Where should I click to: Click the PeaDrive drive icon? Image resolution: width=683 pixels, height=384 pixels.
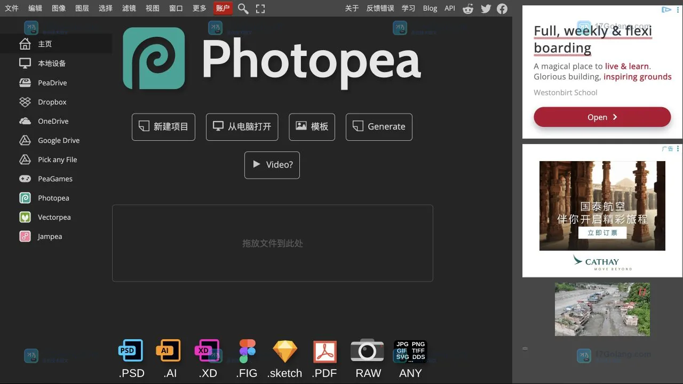[x=25, y=83]
